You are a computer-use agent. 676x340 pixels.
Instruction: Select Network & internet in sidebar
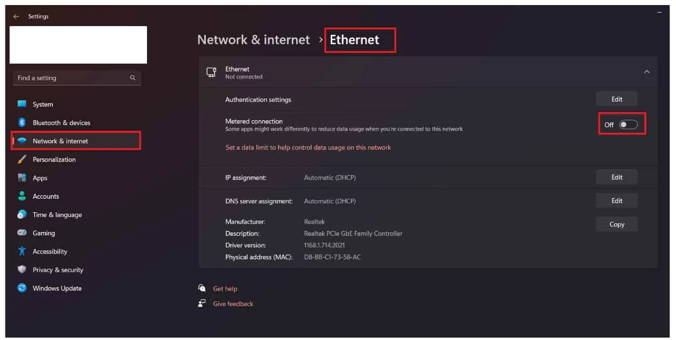pyautogui.click(x=76, y=141)
